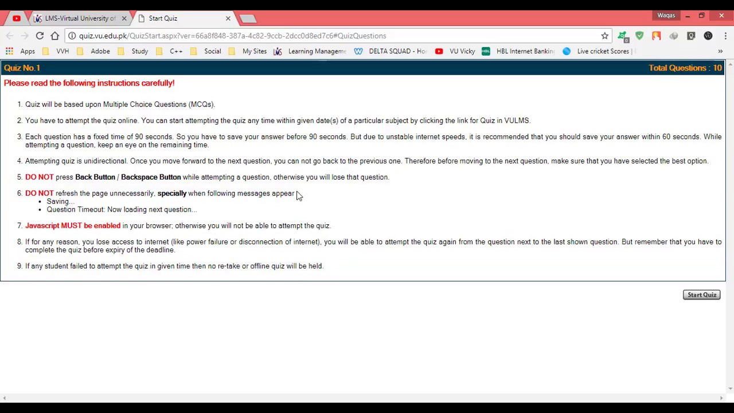
Task: Click 'Question Timeout: Now loading next question...'
Action: tap(122, 209)
